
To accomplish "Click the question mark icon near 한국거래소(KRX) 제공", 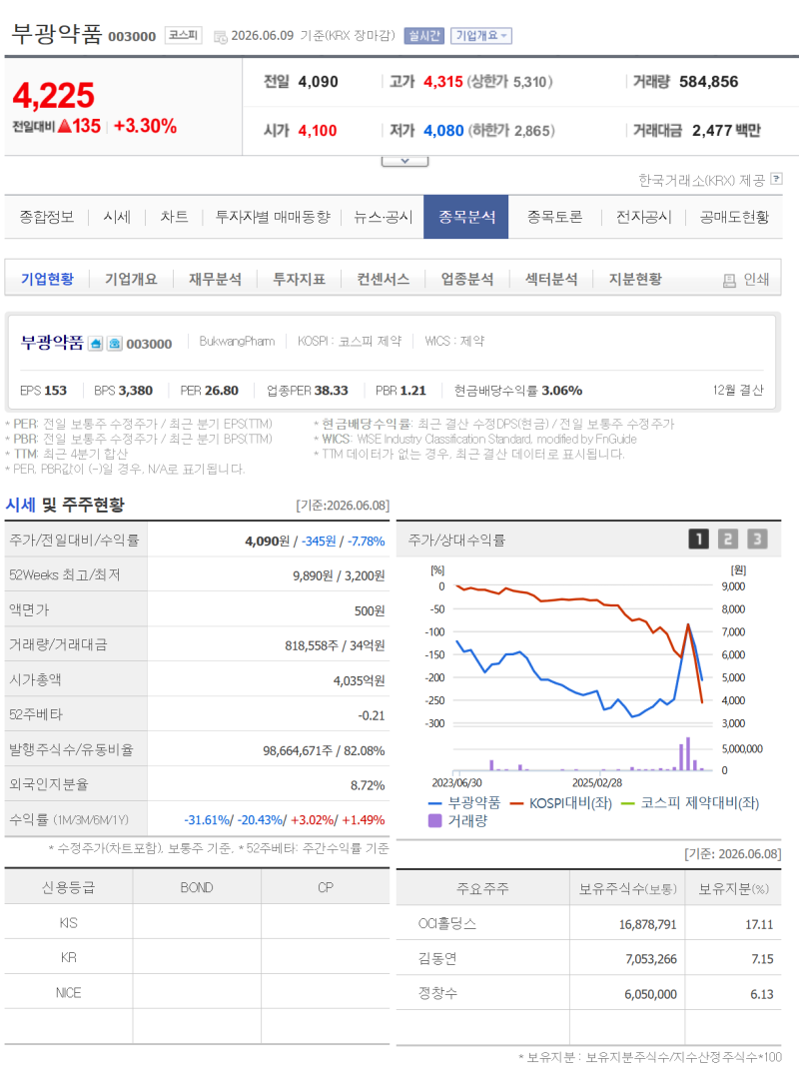I will tap(776, 179).
